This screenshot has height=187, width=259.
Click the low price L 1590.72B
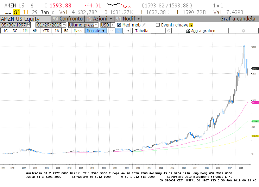tap(191, 12)
